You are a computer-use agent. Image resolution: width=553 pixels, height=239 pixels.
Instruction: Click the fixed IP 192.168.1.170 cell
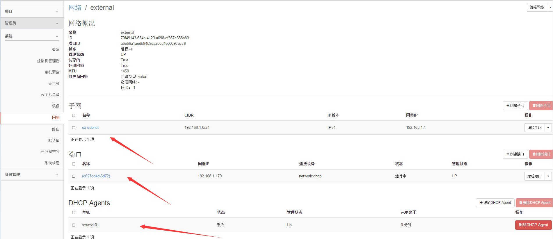(x=210, y=176)
